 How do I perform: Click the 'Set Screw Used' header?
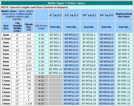click(41, 27)
